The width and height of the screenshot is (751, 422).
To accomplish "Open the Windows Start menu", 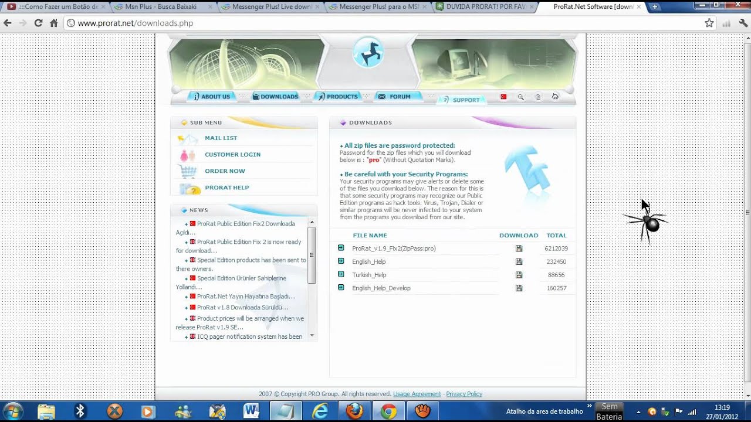I will coord(13,411).
